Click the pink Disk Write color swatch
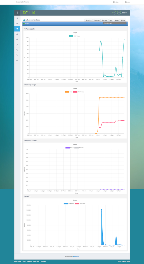This screenshot has height=264, width=144. pyautogui.click(x=77, y=204)
